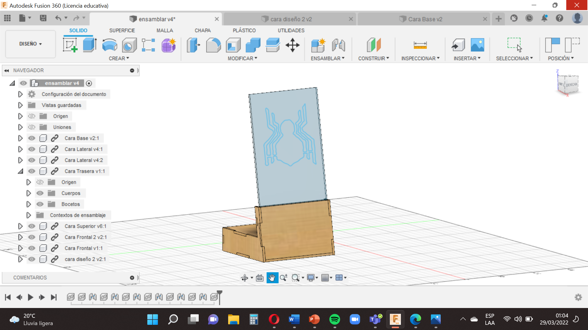Screen dimensions: 588x330
Task: Open the Notifications bell icon
Action: coord(544,18)
